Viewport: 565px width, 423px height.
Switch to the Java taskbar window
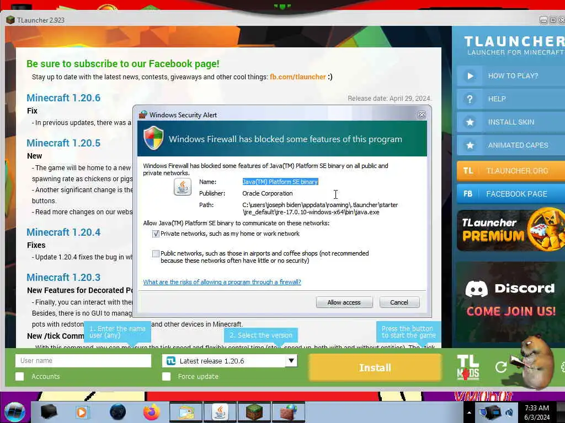pyautogui.click(x=220, y=412)
